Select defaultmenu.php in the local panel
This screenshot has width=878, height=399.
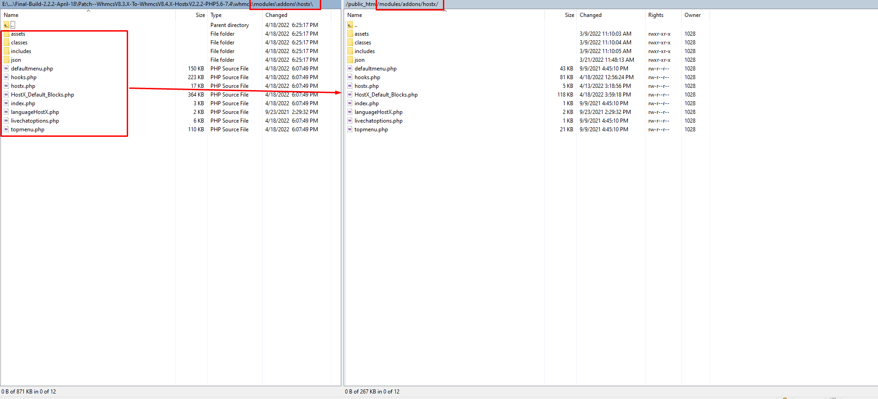point(32,69)
